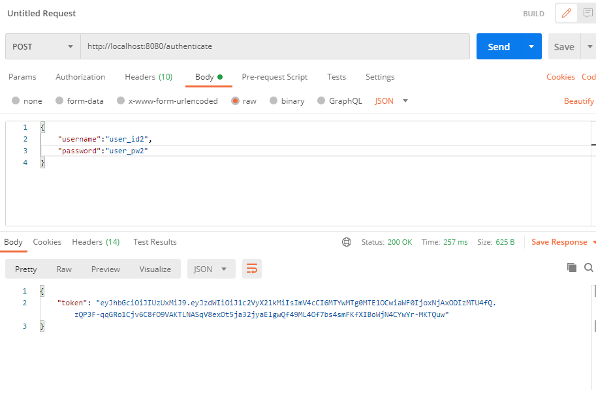Viewport: 596px width, 396px height.
Task: Select the none body type radio
Action: point(16,100)
